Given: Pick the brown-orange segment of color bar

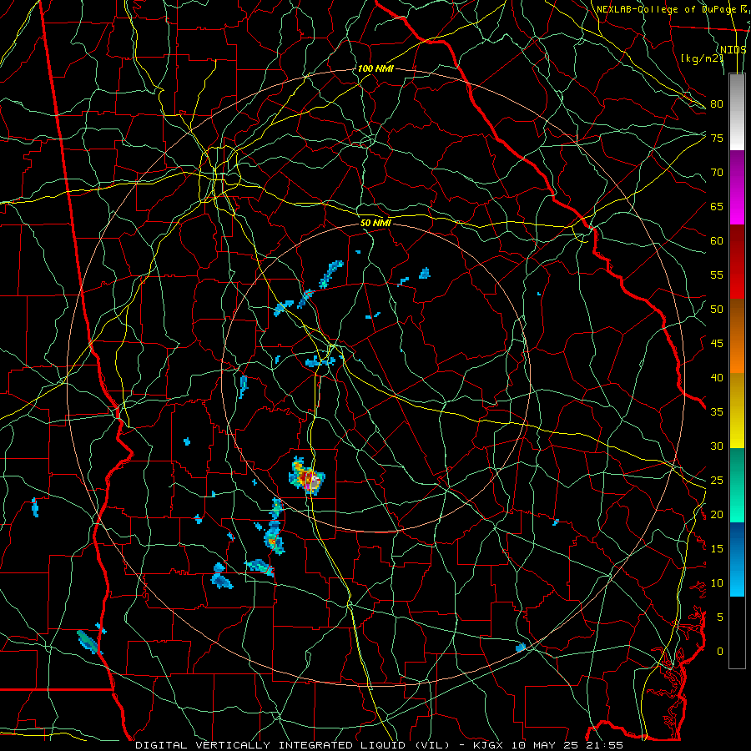Looking at the screenshot, I should click(x=737, y=336).
